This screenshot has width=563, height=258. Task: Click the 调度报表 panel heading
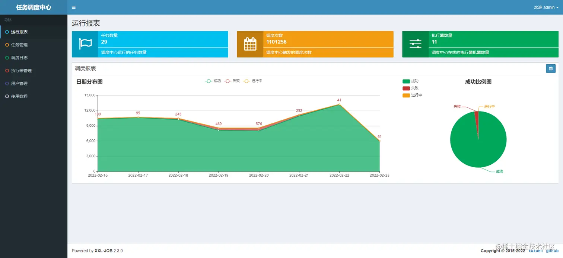coord(85,68)
